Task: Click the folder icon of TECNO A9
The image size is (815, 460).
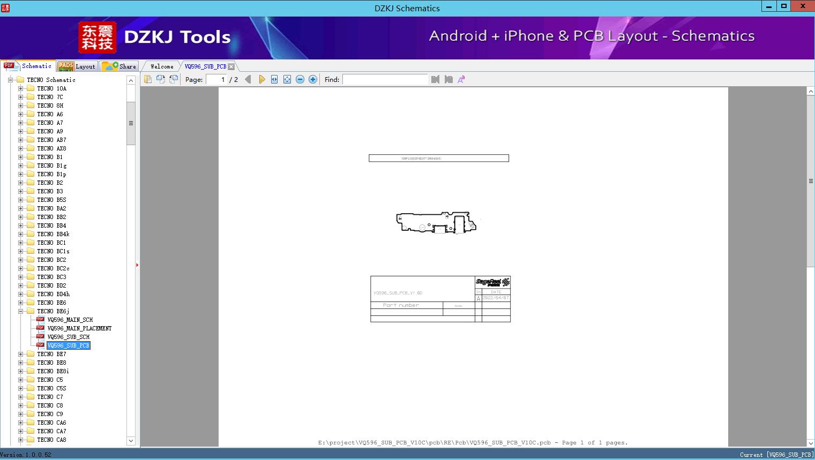Action: pos(31,131)
